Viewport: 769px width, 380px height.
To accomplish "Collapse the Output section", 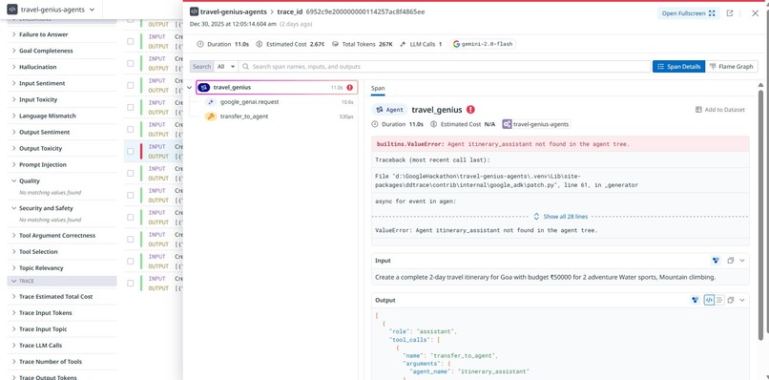I will point(742,300).
